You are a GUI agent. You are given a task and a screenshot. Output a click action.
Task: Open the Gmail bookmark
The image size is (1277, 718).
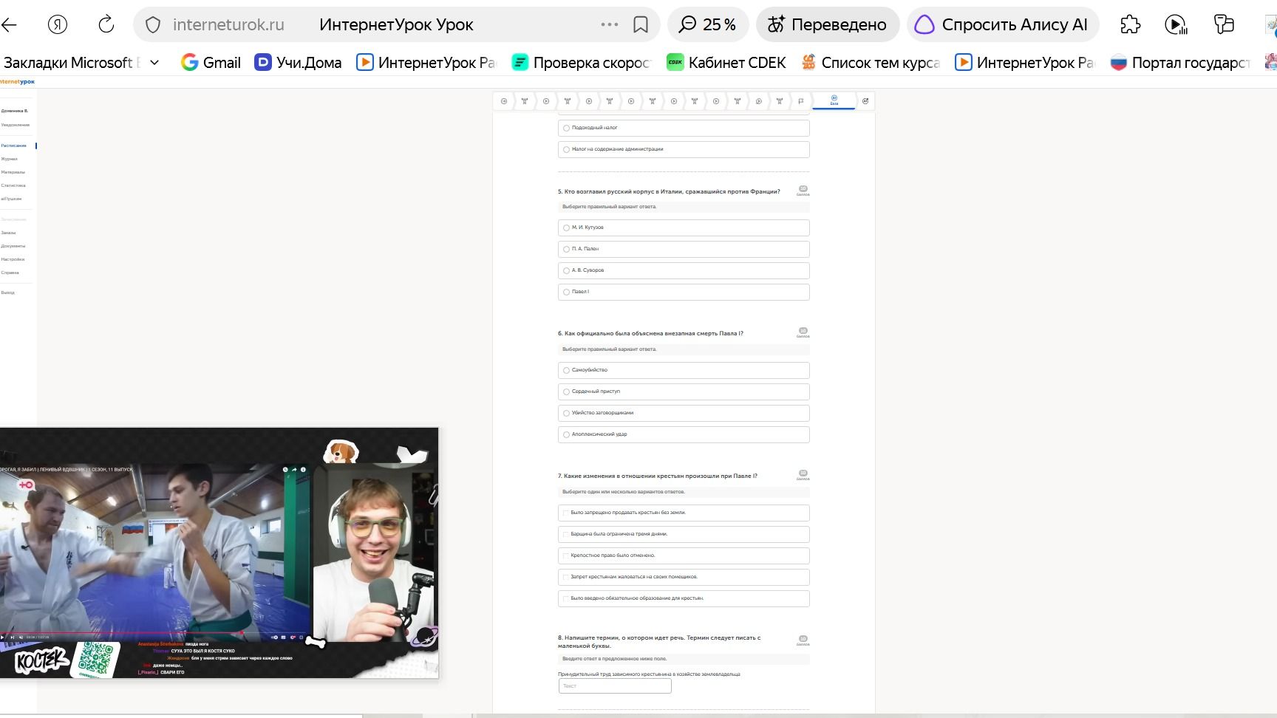(x=211, y=63)
